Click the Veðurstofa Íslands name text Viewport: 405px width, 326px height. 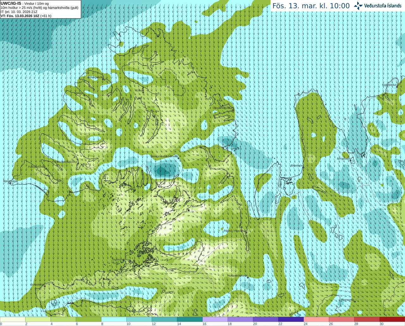point(383,6)
